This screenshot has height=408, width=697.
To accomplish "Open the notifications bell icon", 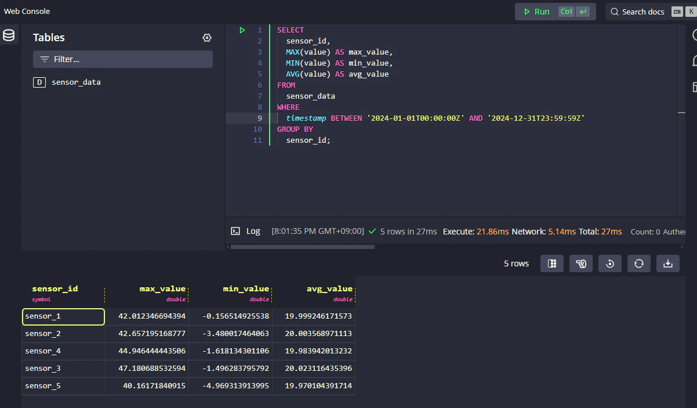I will coord(695,61).
